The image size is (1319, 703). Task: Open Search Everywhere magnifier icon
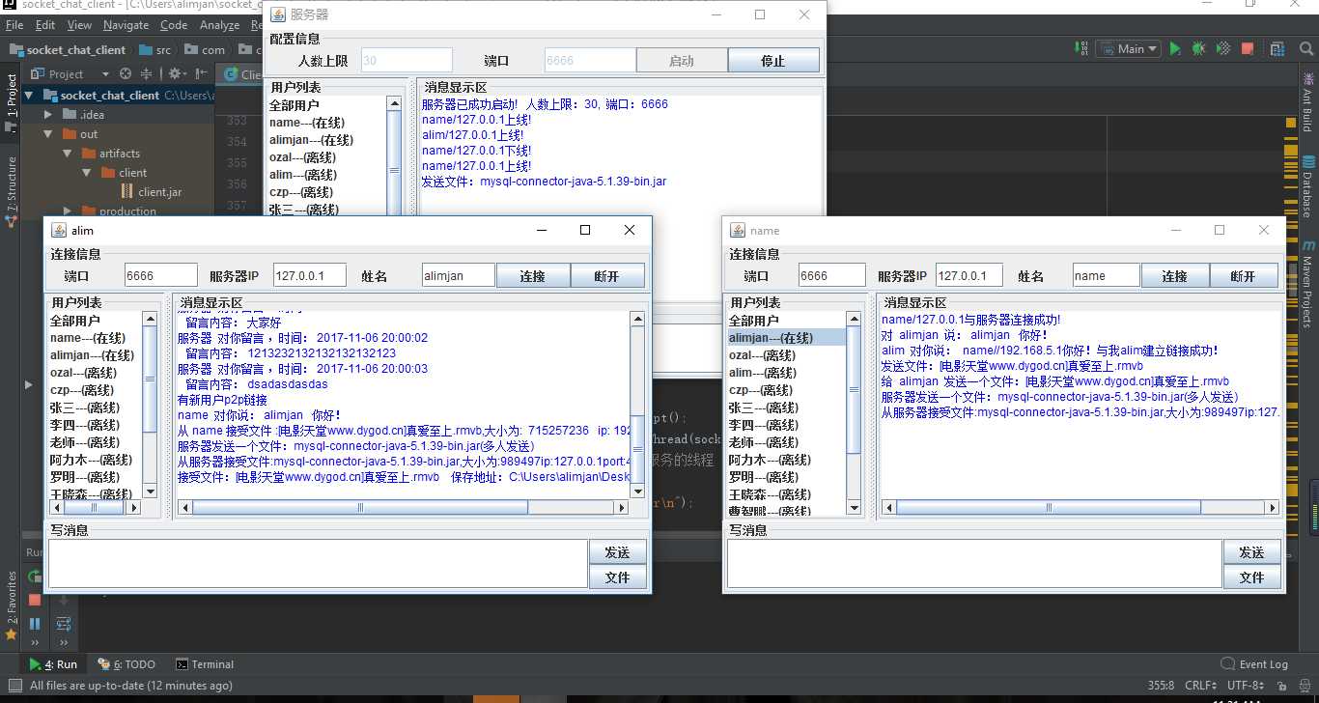pos(1305,48)
